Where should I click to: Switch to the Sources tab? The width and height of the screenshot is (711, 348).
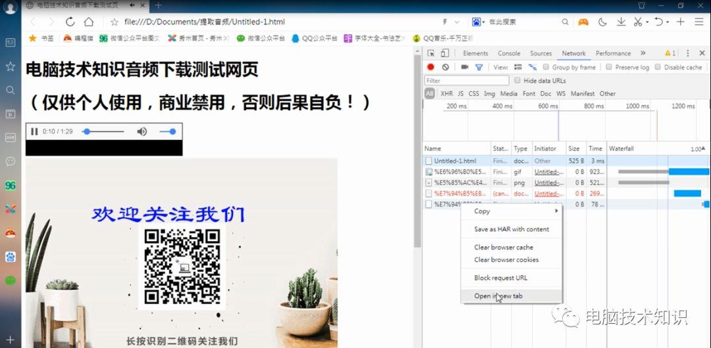click(541, 53)
